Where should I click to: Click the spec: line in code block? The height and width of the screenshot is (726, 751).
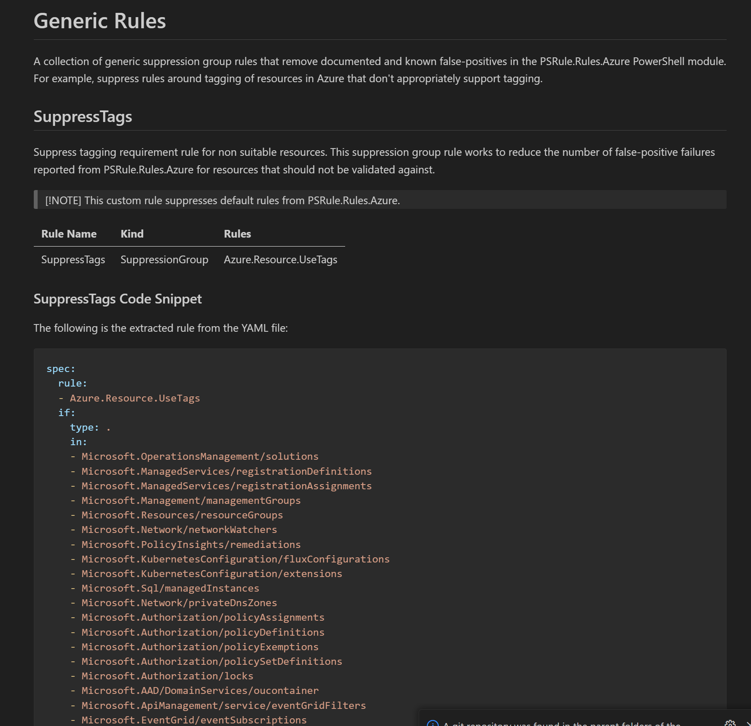tap(61, 369)
